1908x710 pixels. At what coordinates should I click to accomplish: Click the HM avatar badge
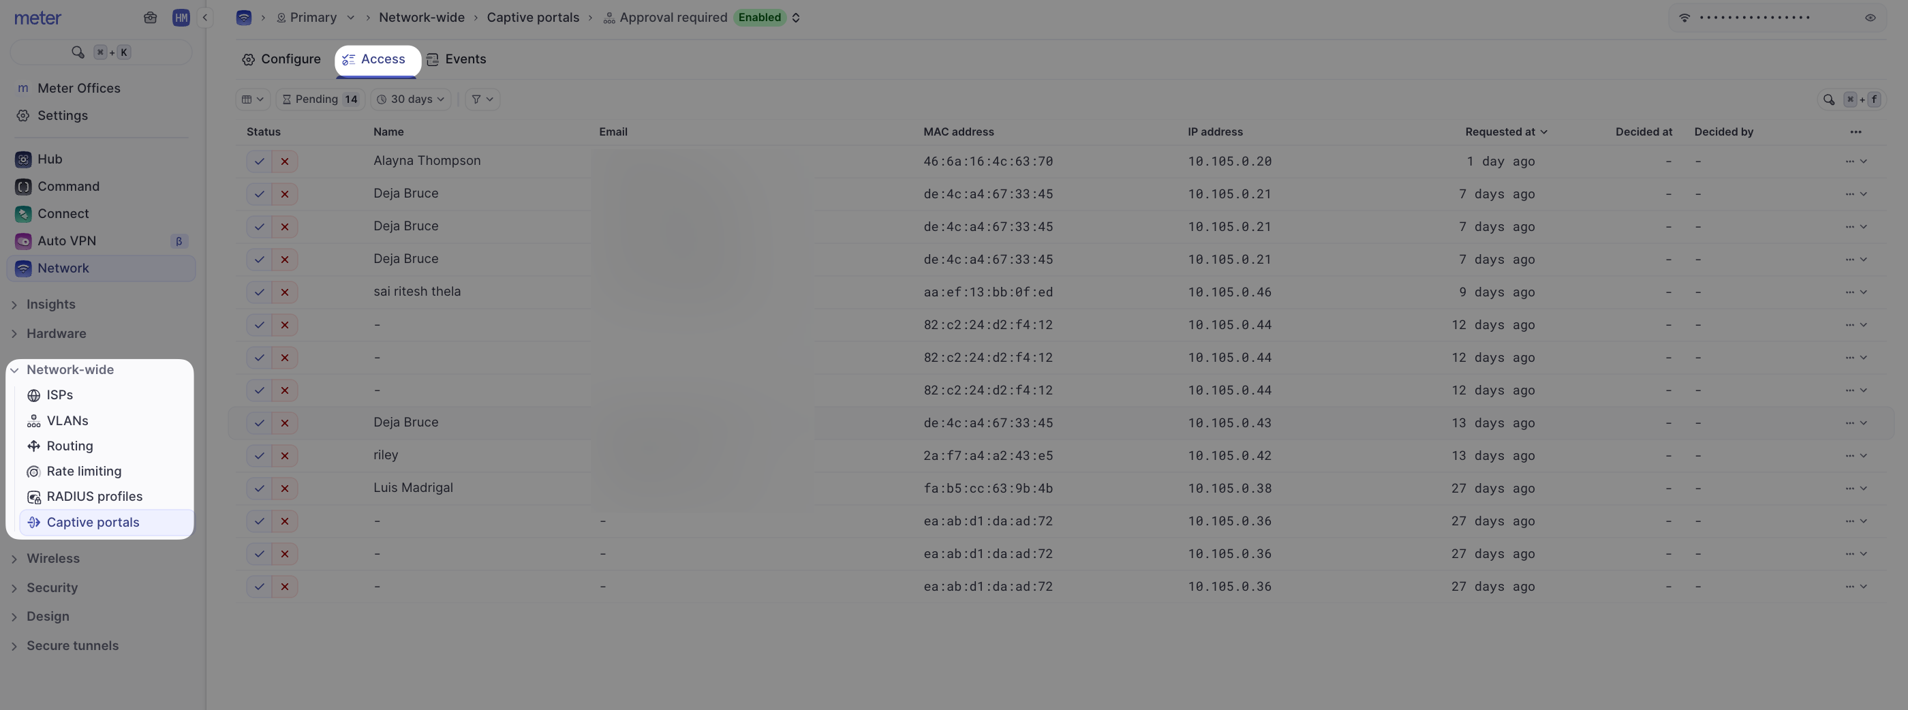pyautogui.click(x=181, y=17)
